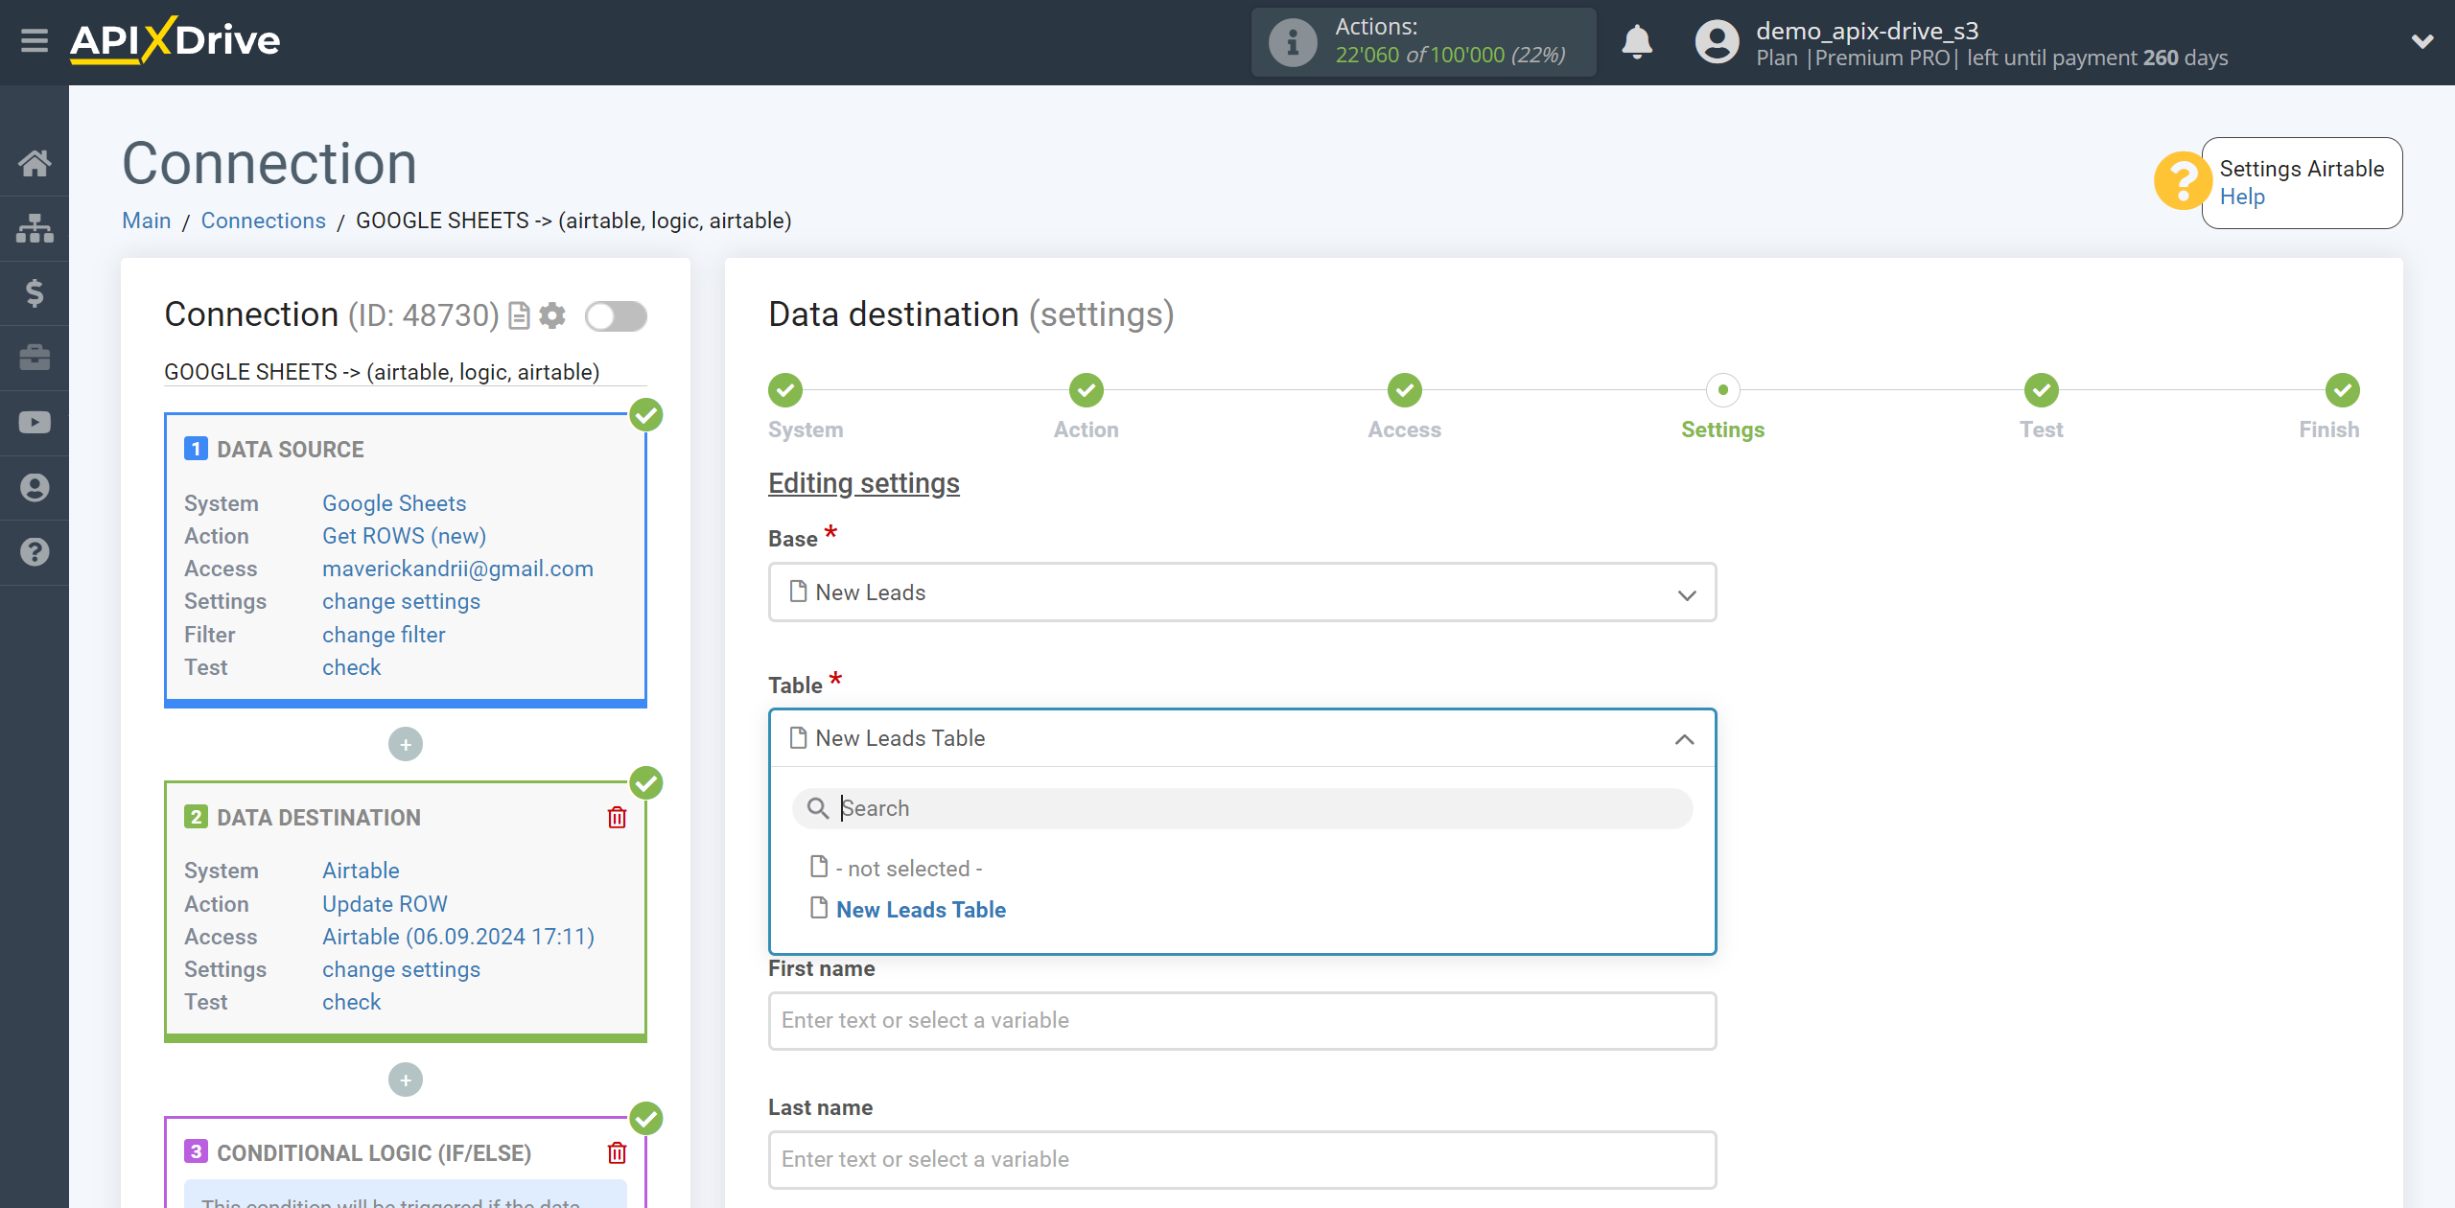Go to Main breadcrumb
The height and width of the screenshot is (1208, 2455).
[x=146, y=221]
